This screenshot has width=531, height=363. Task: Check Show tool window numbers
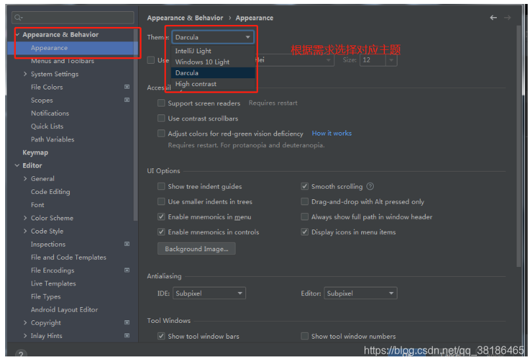pos(305,336)
